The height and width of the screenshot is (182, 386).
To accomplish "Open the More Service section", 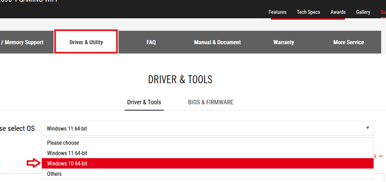I will click(x=348, y=42).
